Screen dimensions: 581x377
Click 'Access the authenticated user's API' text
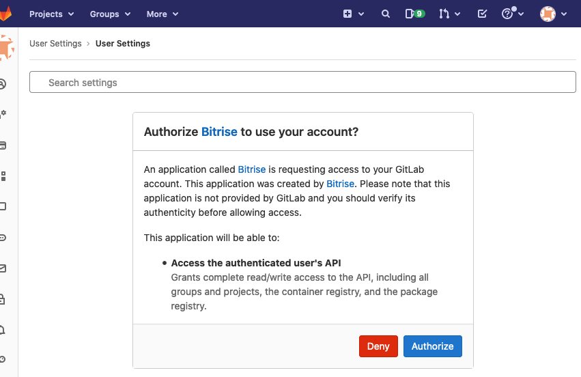pyautogui.click(x=255, y=263)
